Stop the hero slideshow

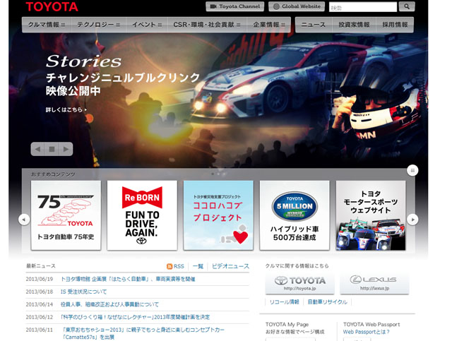(52, 149)
